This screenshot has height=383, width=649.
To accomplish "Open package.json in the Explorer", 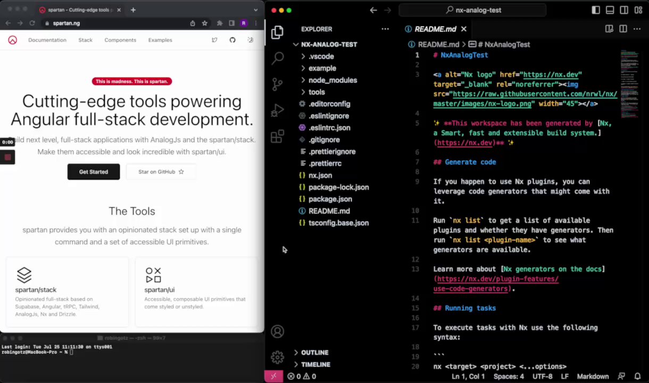I will tap(330, 199).
